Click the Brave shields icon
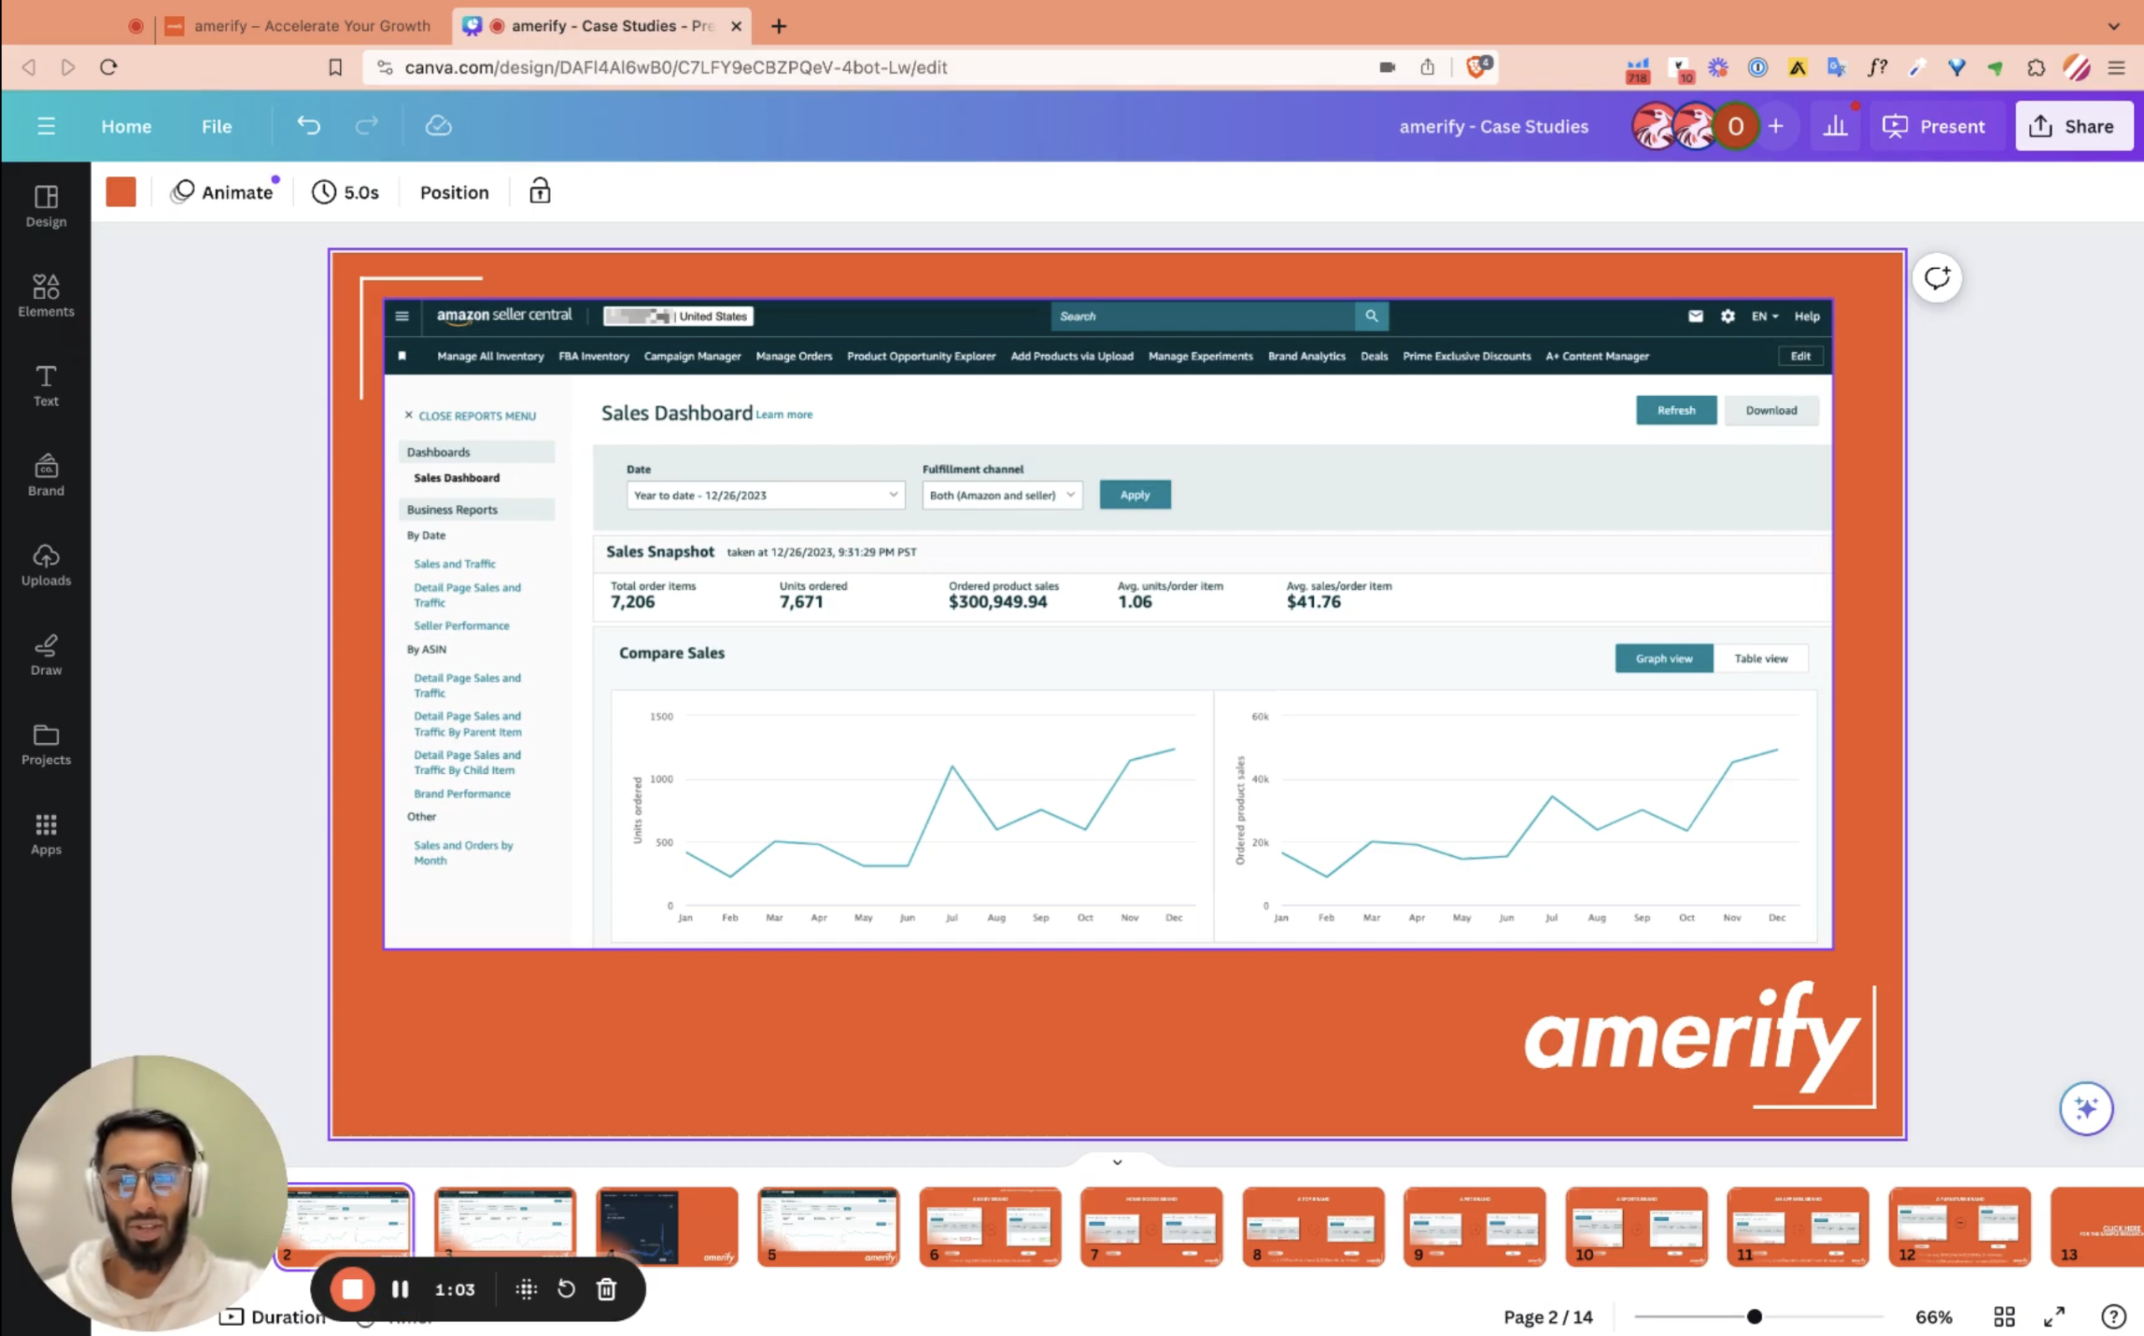 click(1478, 67)
